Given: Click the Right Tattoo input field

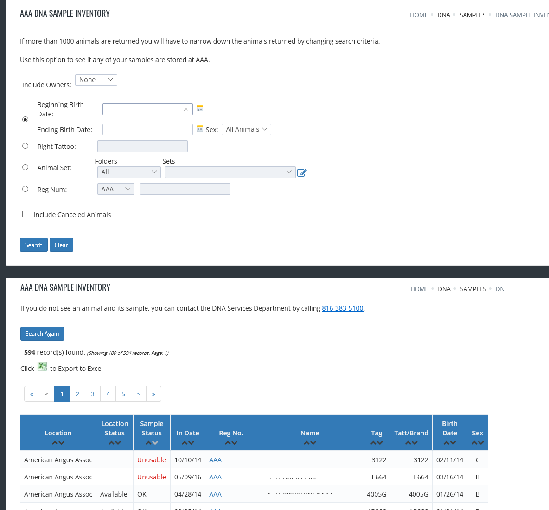Looking at the screenshot, I should [142, 147].
